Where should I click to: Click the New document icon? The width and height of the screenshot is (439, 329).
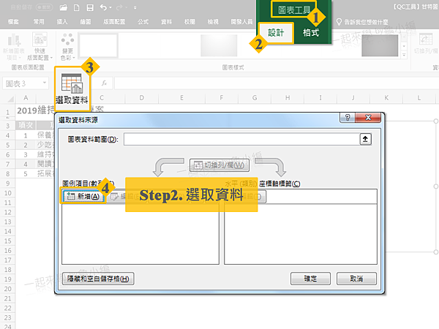tap(76, 7)
